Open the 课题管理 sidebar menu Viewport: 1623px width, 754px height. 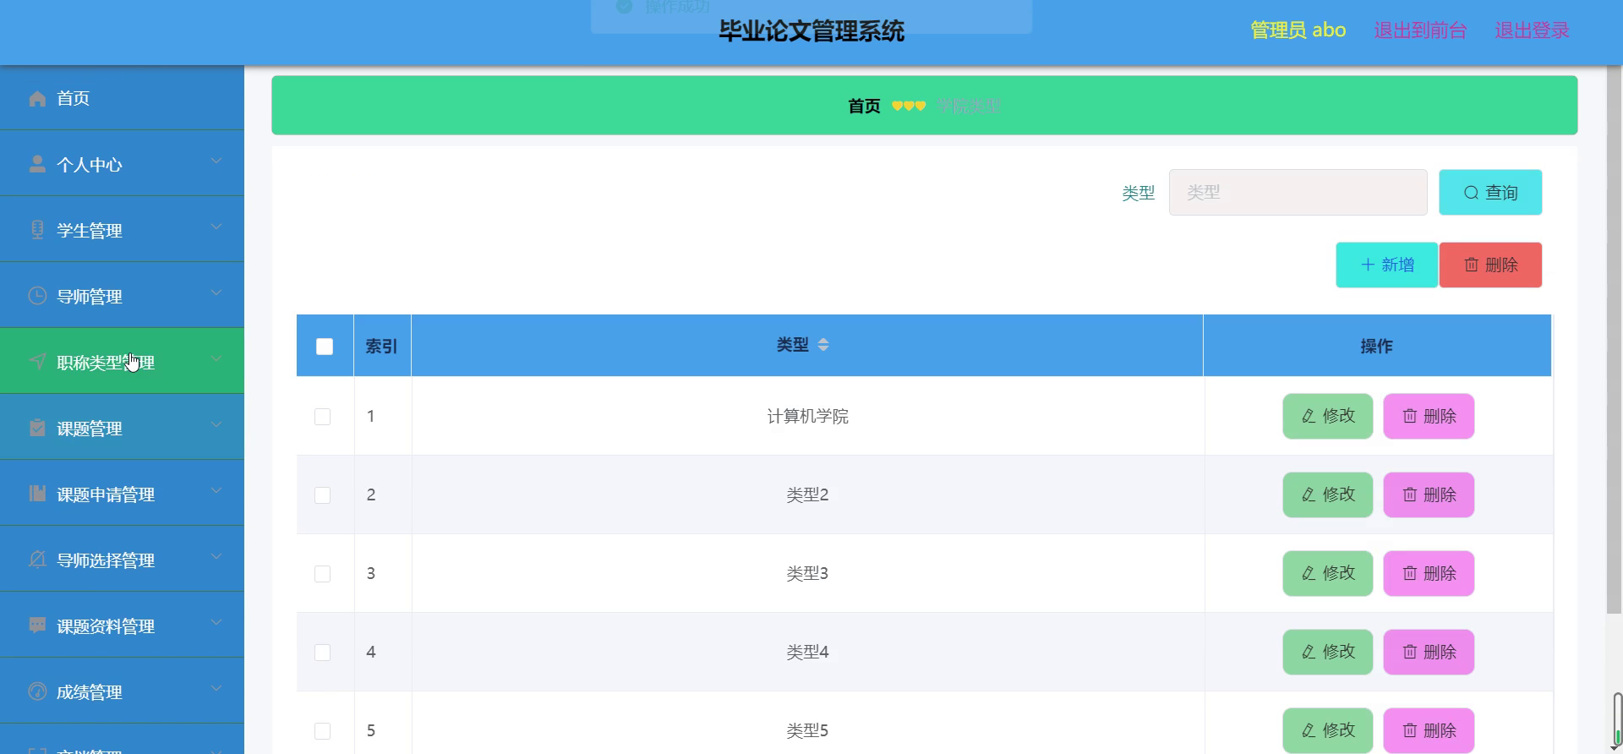tap(122, 428)
